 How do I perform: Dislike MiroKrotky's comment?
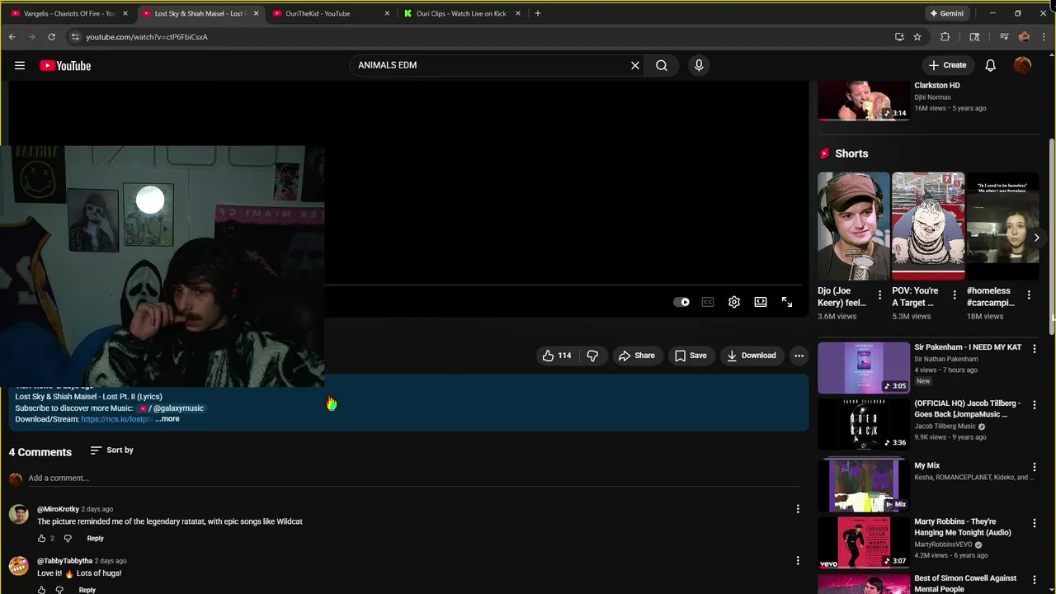pyautogui.click(x=68, y=538)
